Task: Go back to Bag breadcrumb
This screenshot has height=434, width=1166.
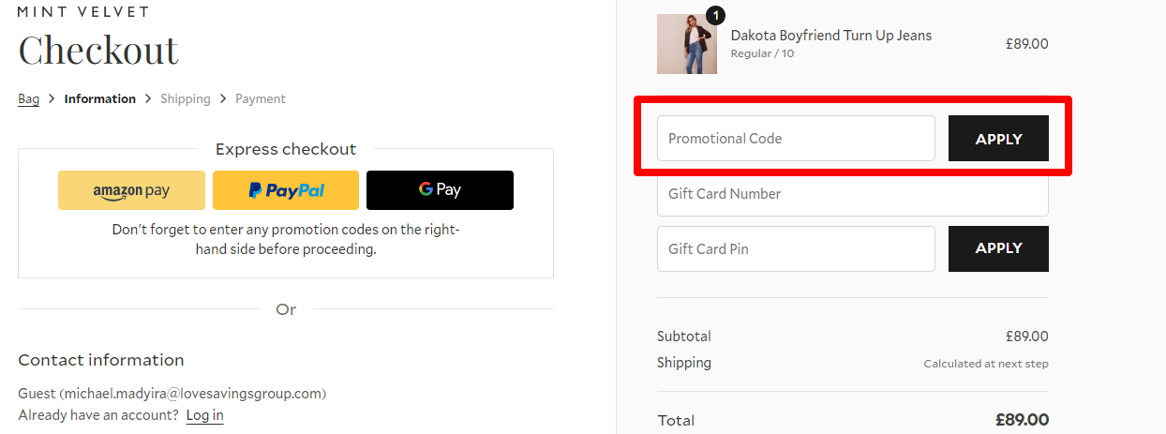Action: point(28,99)
